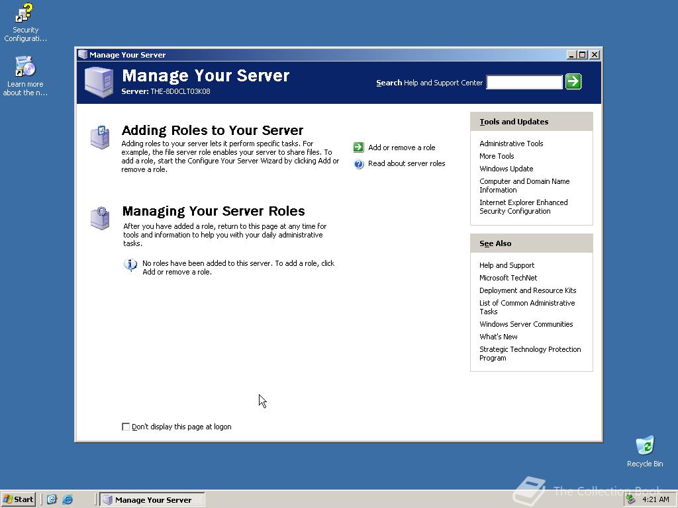The height and width of the screenshot is (508, 678).
Task: Click the server icon beside Managing Your Server Roles
Action: (x=100, y=218)
